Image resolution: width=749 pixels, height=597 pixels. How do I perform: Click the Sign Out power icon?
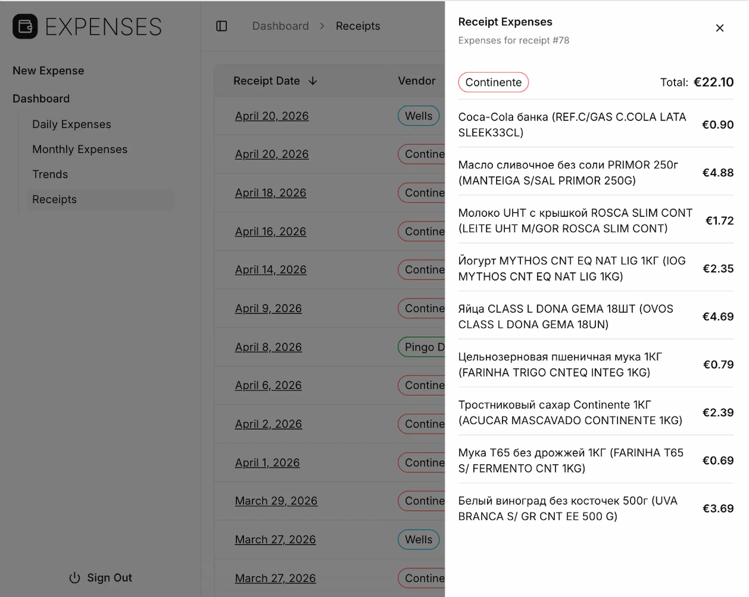tap(75, 577)
